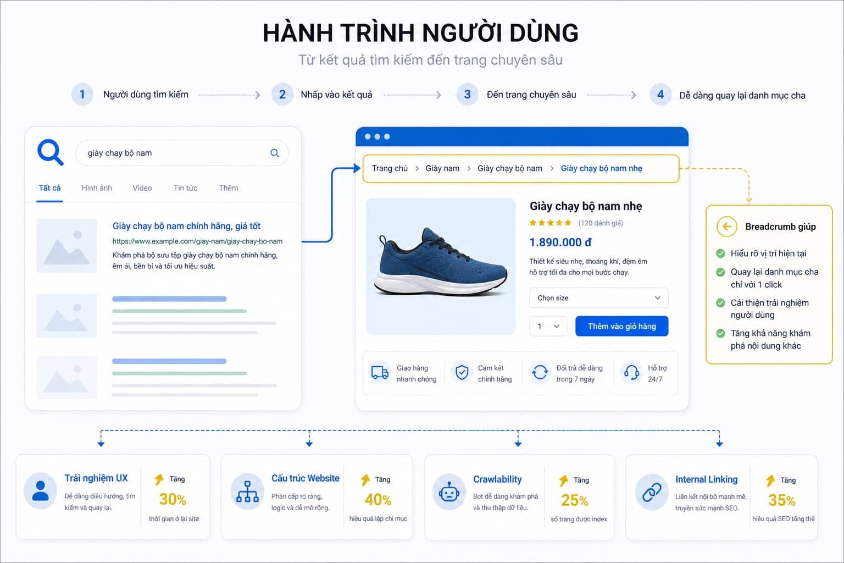
Task: Click the chevron after Trang chủ breadcrumb
Action: [417, 168]
